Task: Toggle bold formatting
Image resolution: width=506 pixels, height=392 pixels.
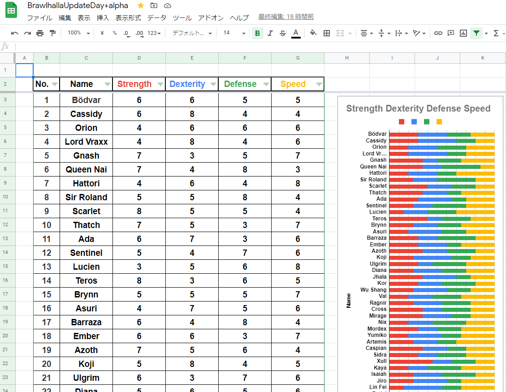Action: (x=258, y=33)
